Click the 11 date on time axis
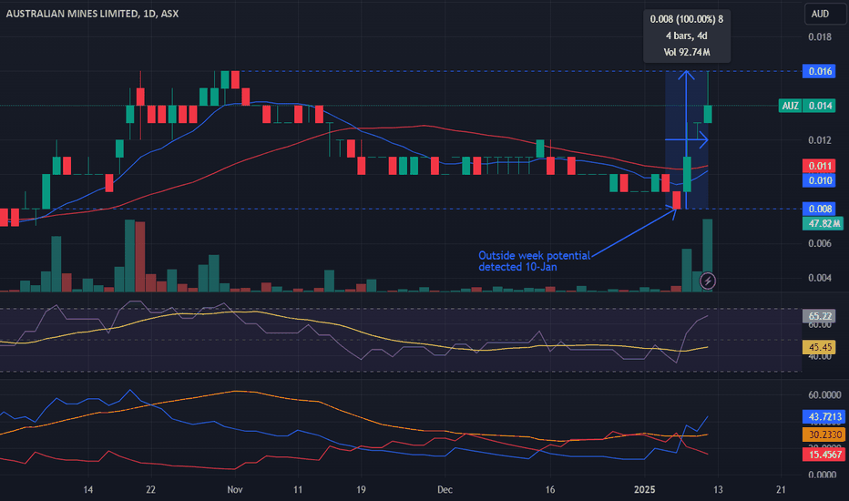Image resolution: width=849 pixels, height=501 pixels. click(298, 490)
